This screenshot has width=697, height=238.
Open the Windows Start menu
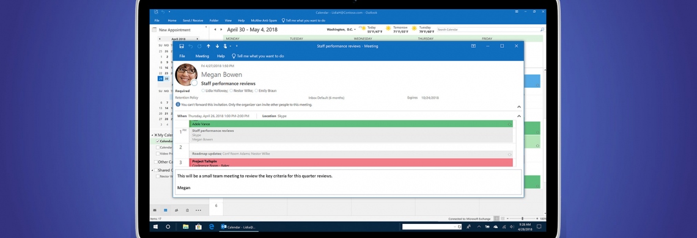pos(155,226)
